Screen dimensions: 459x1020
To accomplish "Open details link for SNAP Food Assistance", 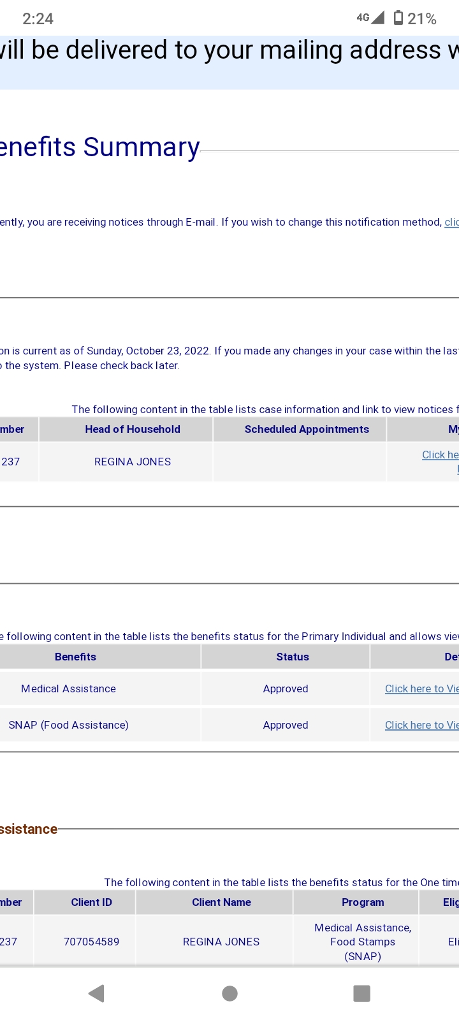I will tap(422, 725).
